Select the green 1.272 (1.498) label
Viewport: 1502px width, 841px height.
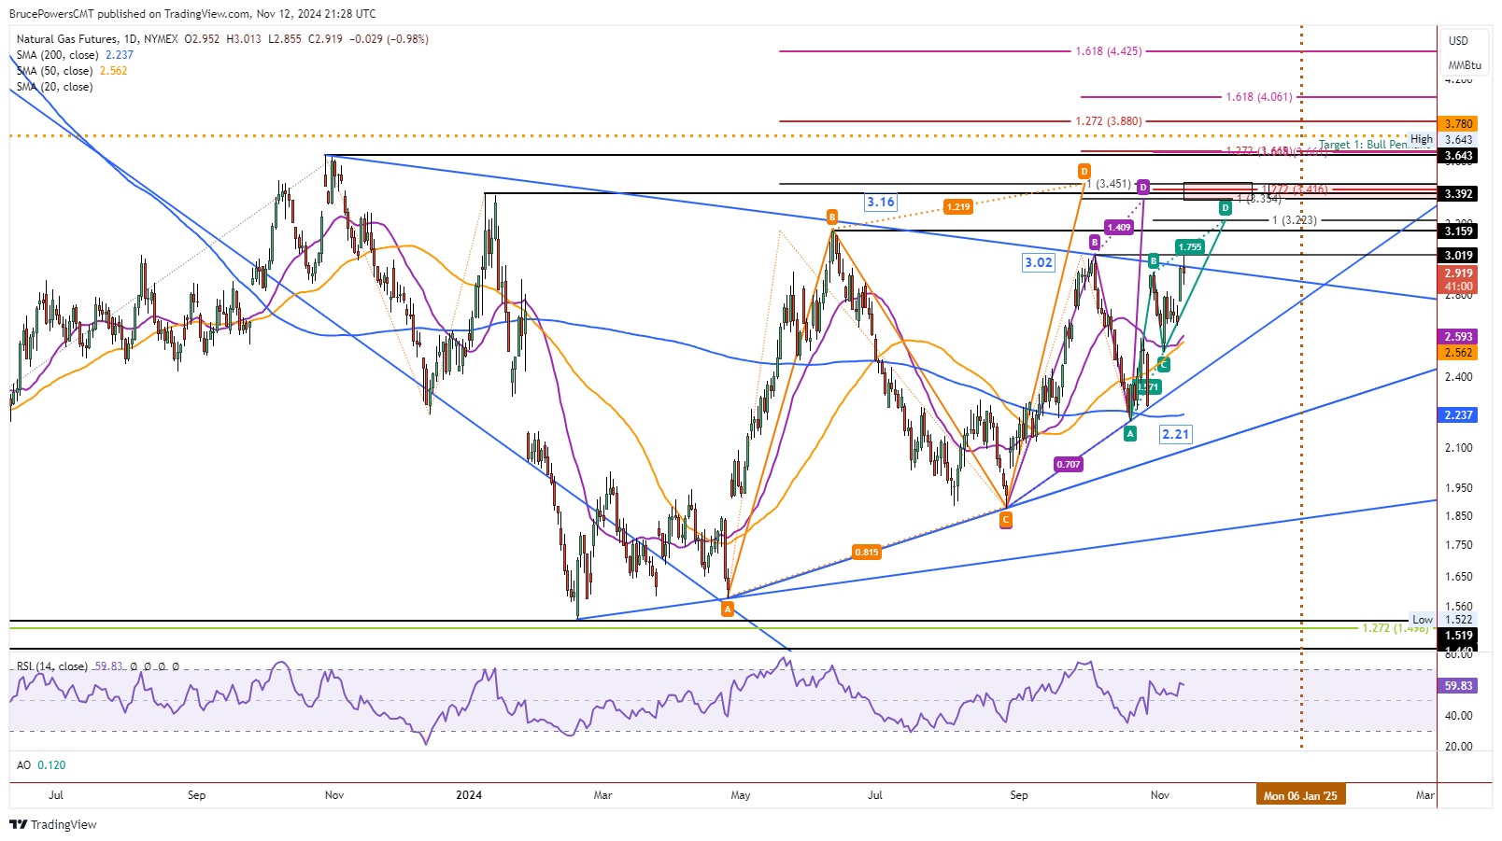[x=1396, y=628]
